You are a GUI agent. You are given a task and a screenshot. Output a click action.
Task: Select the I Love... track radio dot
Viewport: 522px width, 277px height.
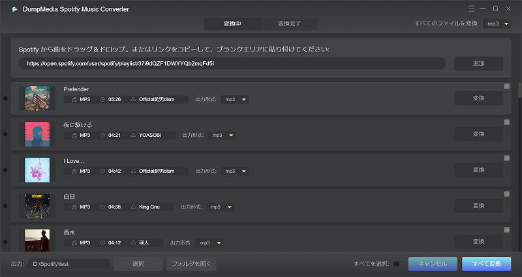click(5, 170)
